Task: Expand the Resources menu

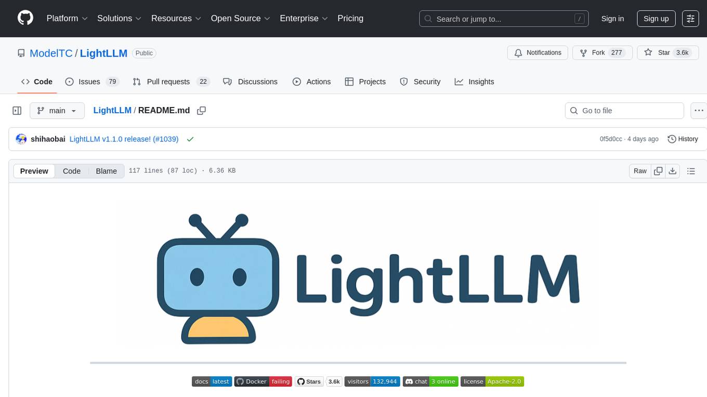Action: point(176,18)
